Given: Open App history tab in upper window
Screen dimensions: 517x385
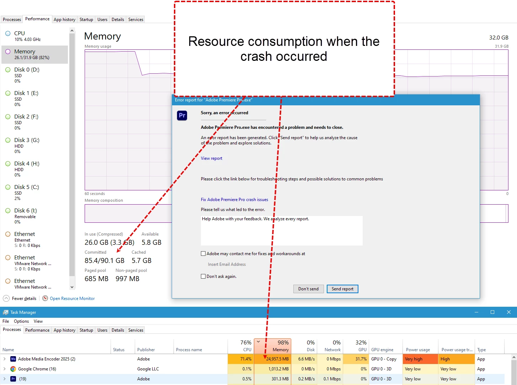Looking at the screenshot, I should [64, 20].
